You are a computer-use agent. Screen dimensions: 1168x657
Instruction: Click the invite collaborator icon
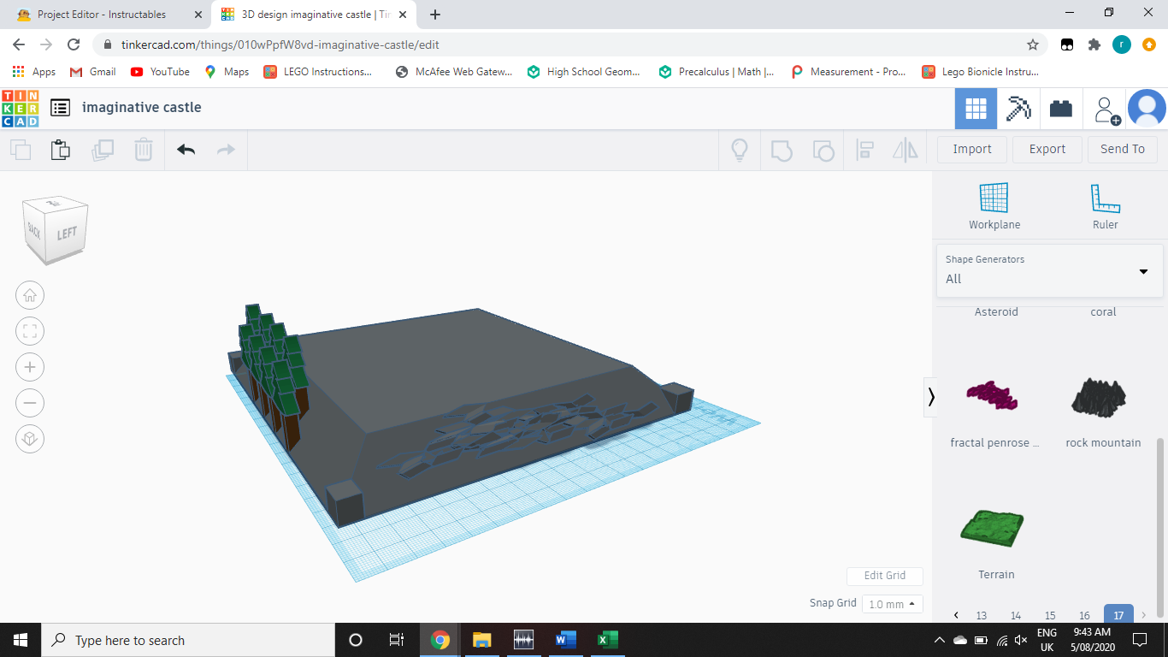pos(1106,109)
